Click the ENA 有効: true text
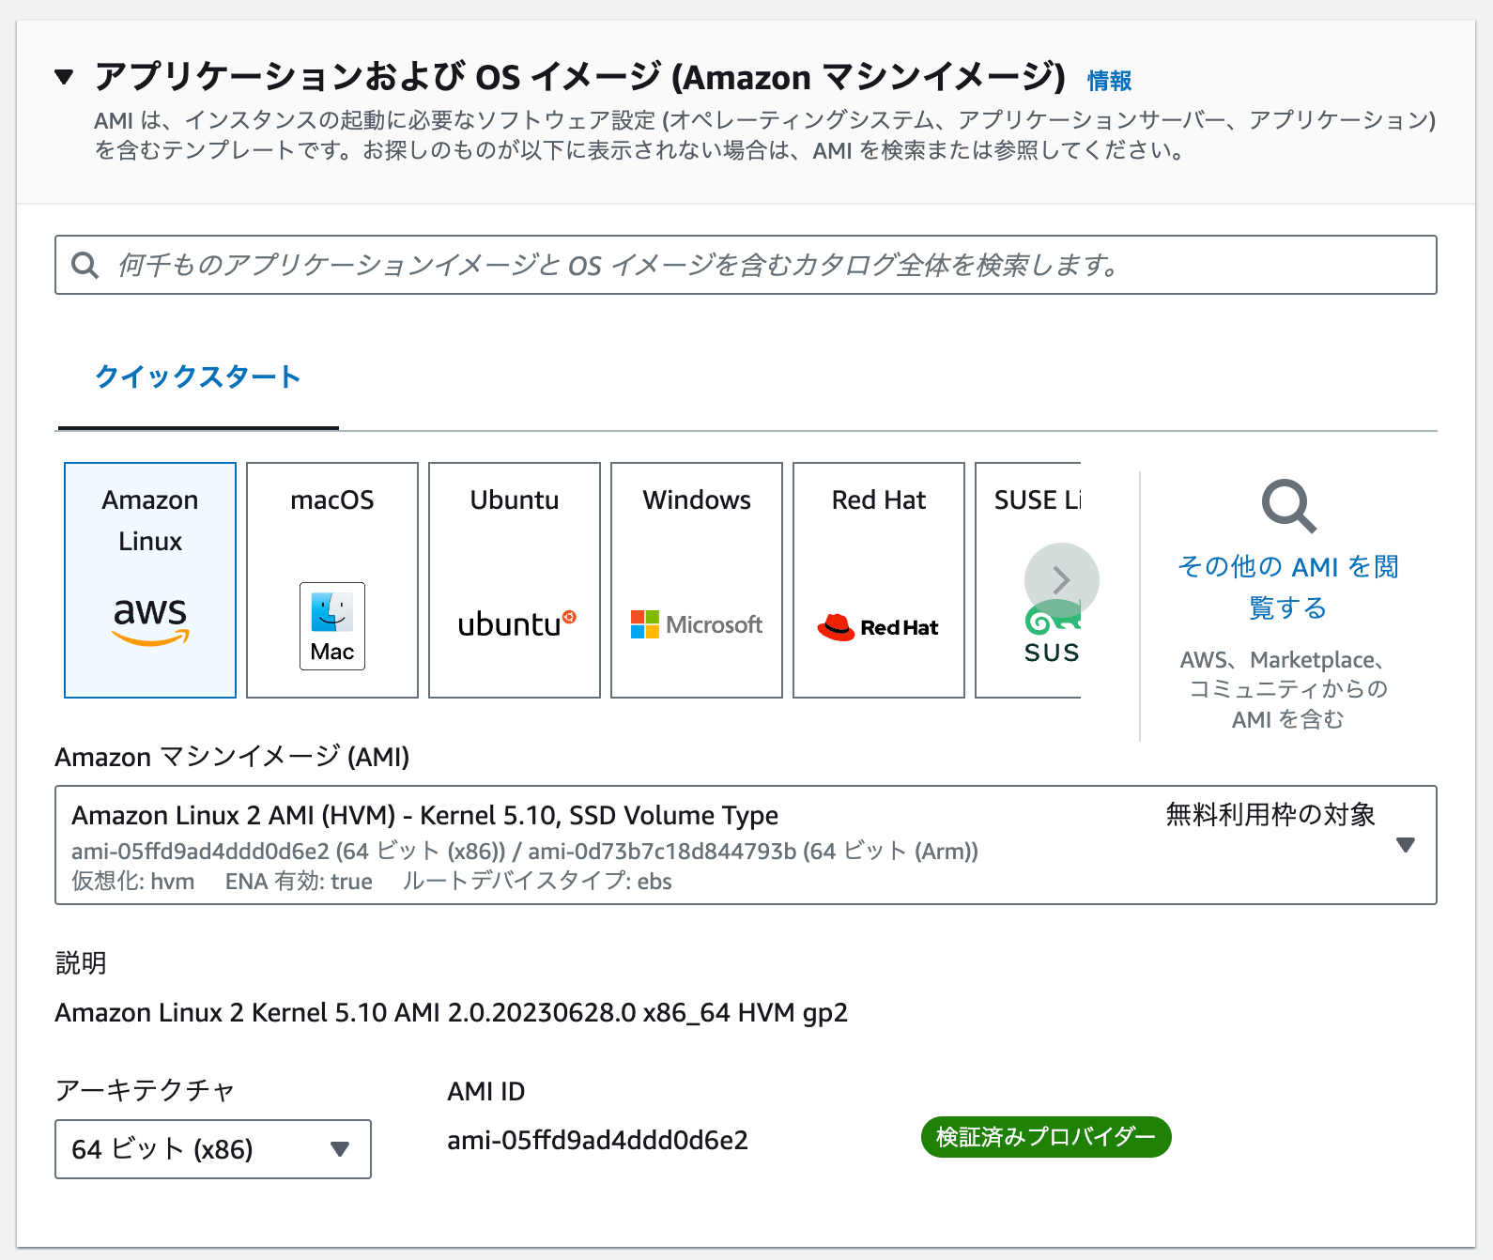The height and width of the screenshot is (1260, 1493). 299,882
